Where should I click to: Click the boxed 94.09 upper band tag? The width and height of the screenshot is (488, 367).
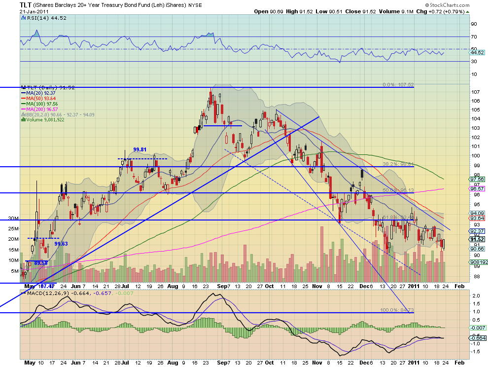pos(478,214)
